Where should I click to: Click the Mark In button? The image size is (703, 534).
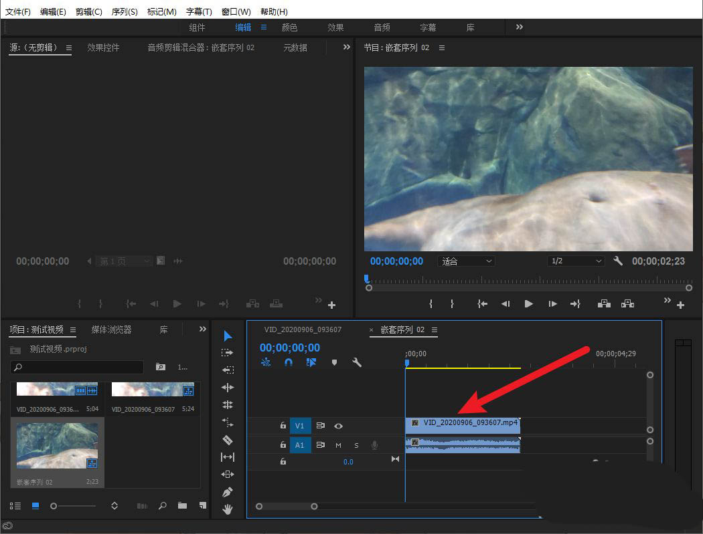[x=432, y=303]
